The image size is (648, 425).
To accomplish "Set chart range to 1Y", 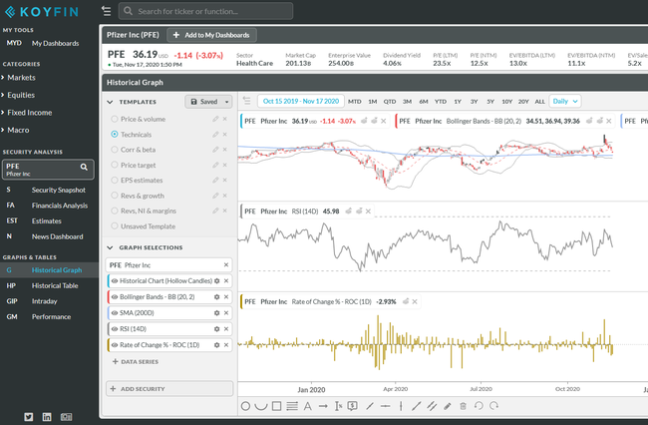I will coord(458,102).
